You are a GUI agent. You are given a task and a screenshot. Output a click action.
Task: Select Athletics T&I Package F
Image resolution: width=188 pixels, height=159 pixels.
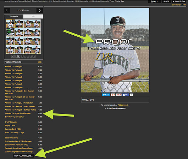coord(14,84)
